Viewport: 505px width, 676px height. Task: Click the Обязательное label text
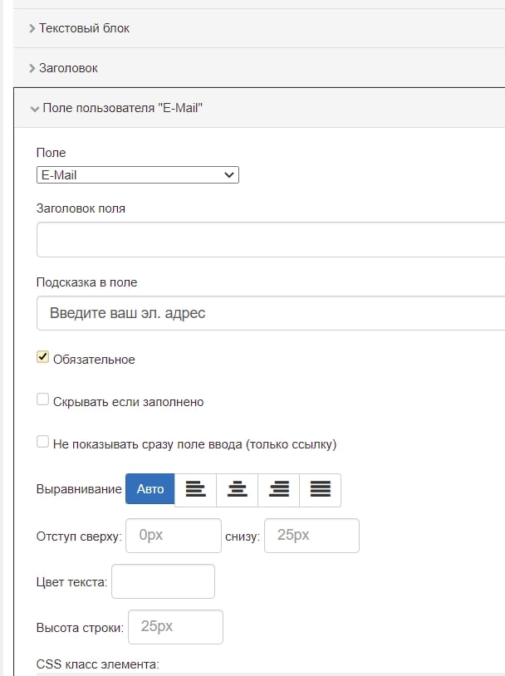coord(94,360)
